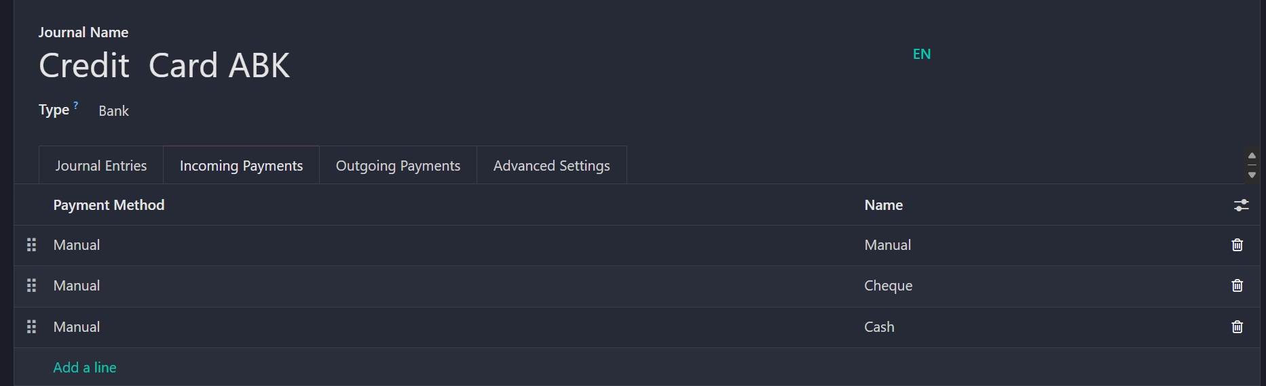Open the Type dropdown showing Bank
The image size is (1266, 386).
pyautogui.click(x=114, y=111)
